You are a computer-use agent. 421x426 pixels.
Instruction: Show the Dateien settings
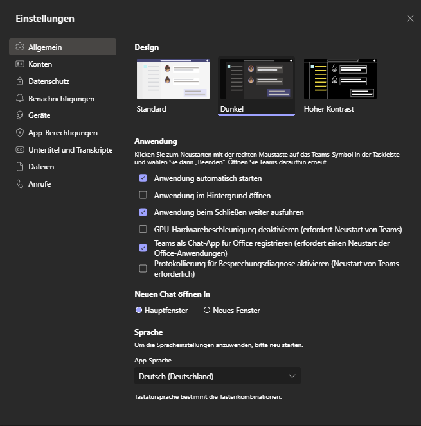coord(62,167)
